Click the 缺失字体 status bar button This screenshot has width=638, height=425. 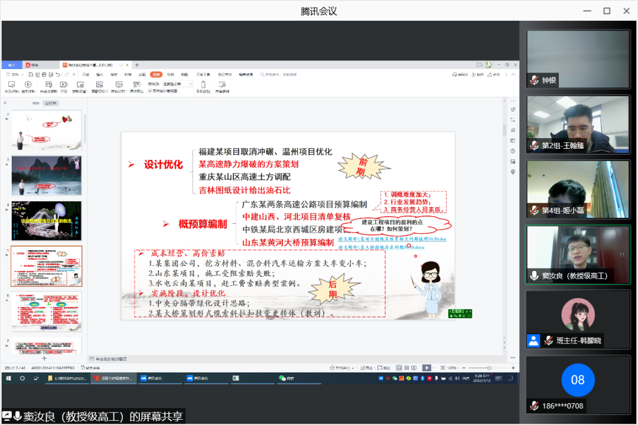(x=90, y=368)
